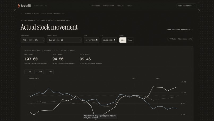Viewport: 214px width, 121px height.
Task: Click the Observatory / 01 breadcrumb text
Action: 40,6
